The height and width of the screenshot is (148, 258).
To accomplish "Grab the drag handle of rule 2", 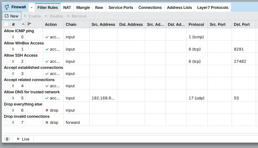I will coord(13,61).
